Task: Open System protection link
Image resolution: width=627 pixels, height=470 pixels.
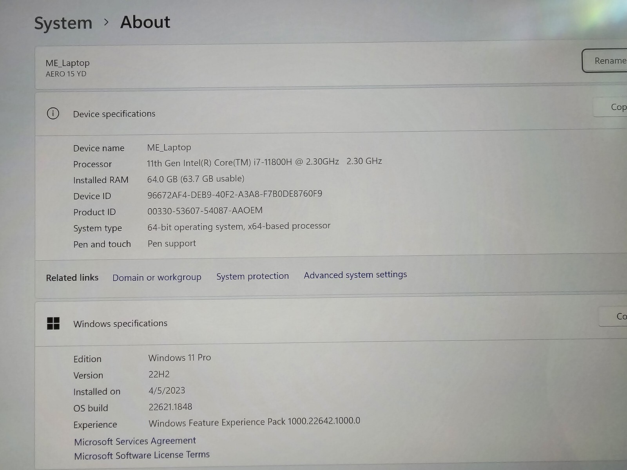Action: click(x=252, y=276)
